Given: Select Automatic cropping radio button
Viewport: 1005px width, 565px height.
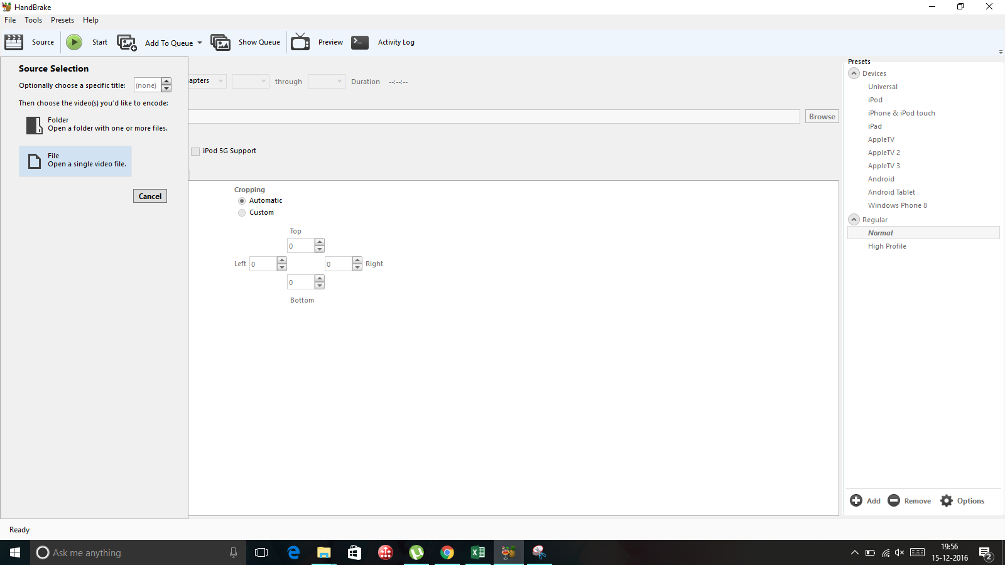Looking at the screenshot, I should [242, 201].
